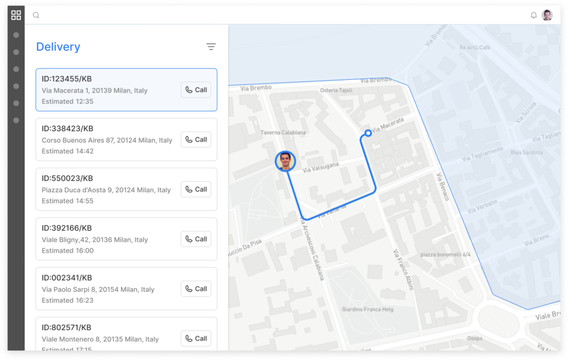
Task: Open the Delivery filter icon
Action: coord(211,47)
